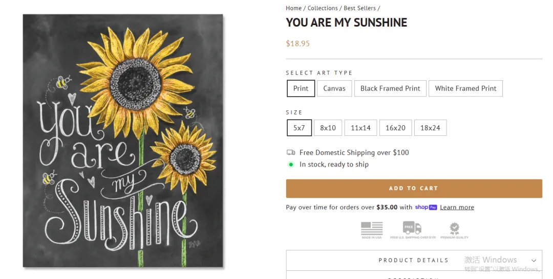The width and height of the screenshot is (553, 279).
Task: Expand the Product Details section
Action: tap(414, 260)
